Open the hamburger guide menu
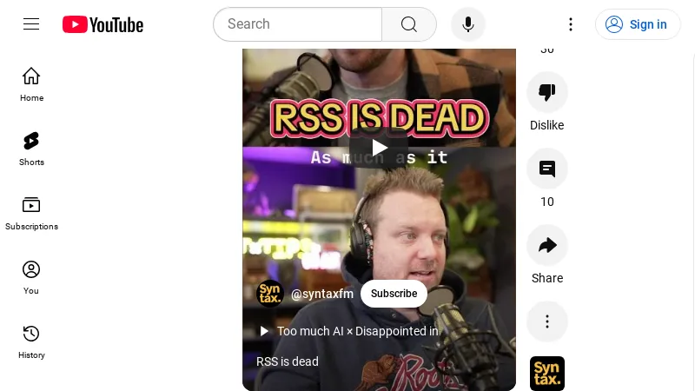This screenshot has width=695, height=391. pos(31,24)
